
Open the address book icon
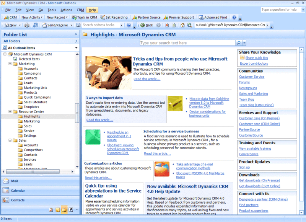[78, 25]
